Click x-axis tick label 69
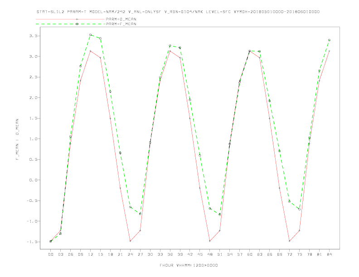 (x=280, y=254)
